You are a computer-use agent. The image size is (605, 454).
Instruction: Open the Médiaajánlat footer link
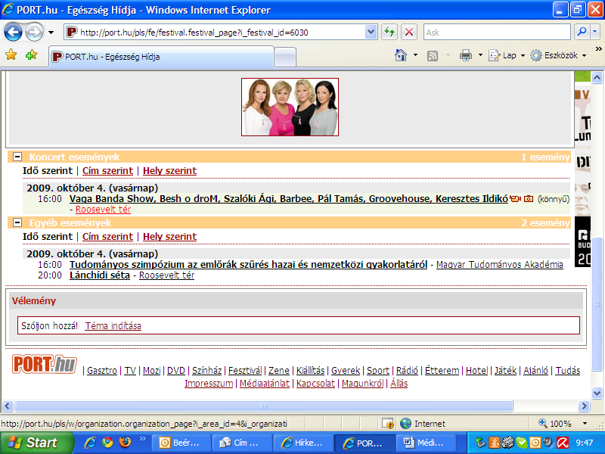(x=265, y=384)
